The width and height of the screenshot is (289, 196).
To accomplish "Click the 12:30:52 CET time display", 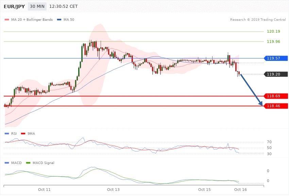I will tap(63, 6).
